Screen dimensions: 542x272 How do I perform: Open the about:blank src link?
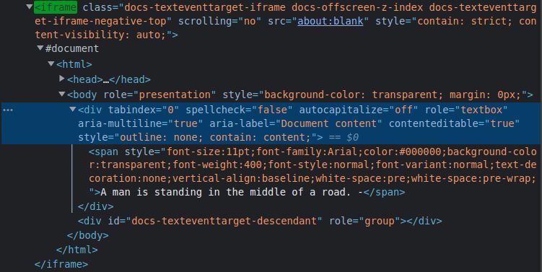pyautogui.click(x=331, y=21)
